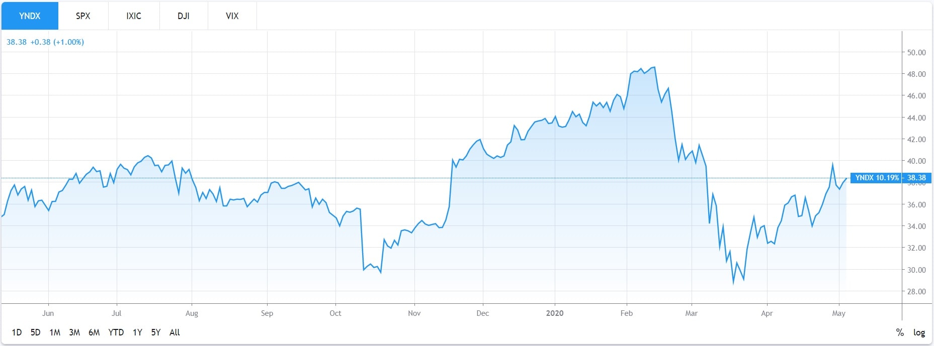Select the 3M range button
The image size is (934, 346).
pyautogui.click(x=74, y=332)
